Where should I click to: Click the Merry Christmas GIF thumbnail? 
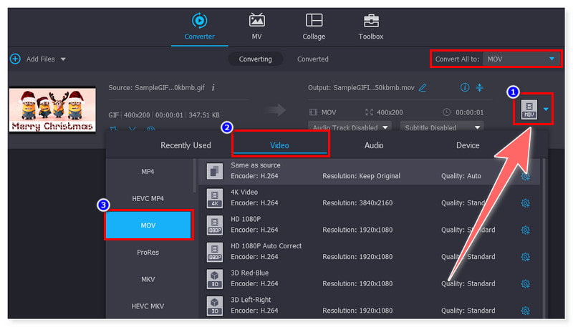52,109
